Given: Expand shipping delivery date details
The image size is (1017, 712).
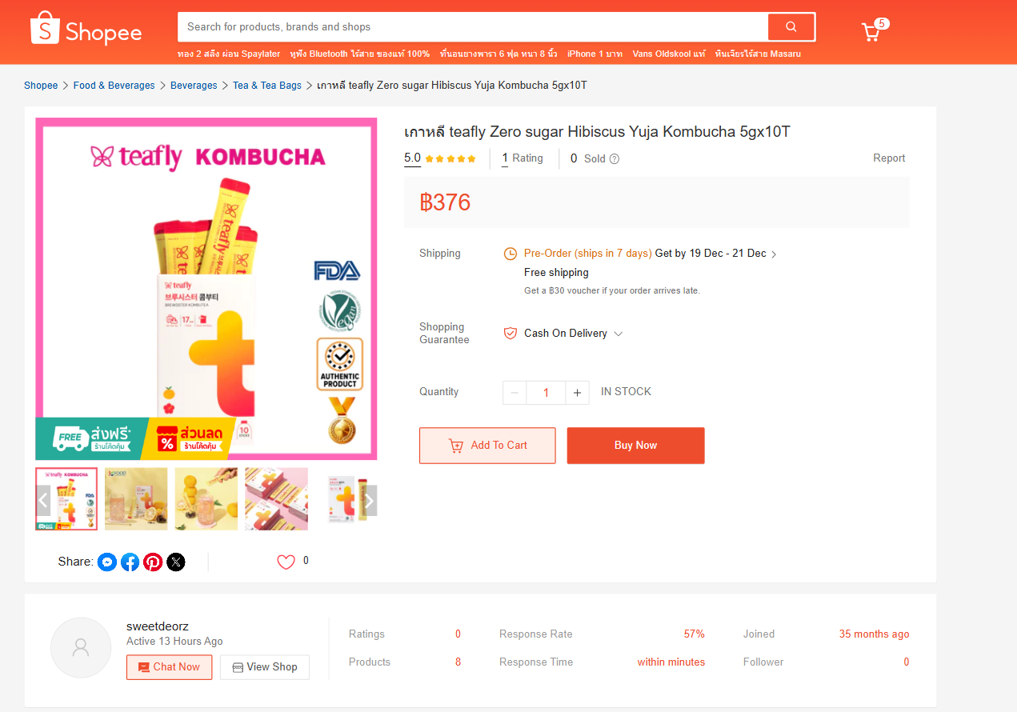Looking at the screenshot, I should click(x=774, y=254).
